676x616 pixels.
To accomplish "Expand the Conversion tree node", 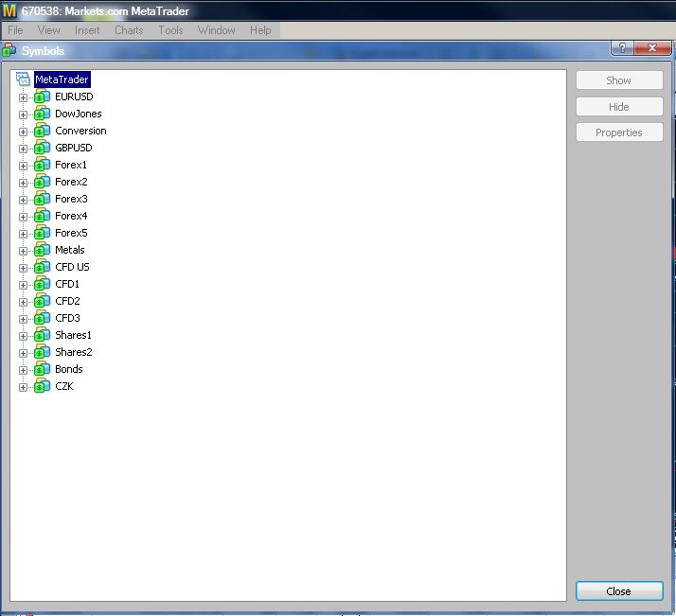I will pyautogui.click(x=23, y=132).
